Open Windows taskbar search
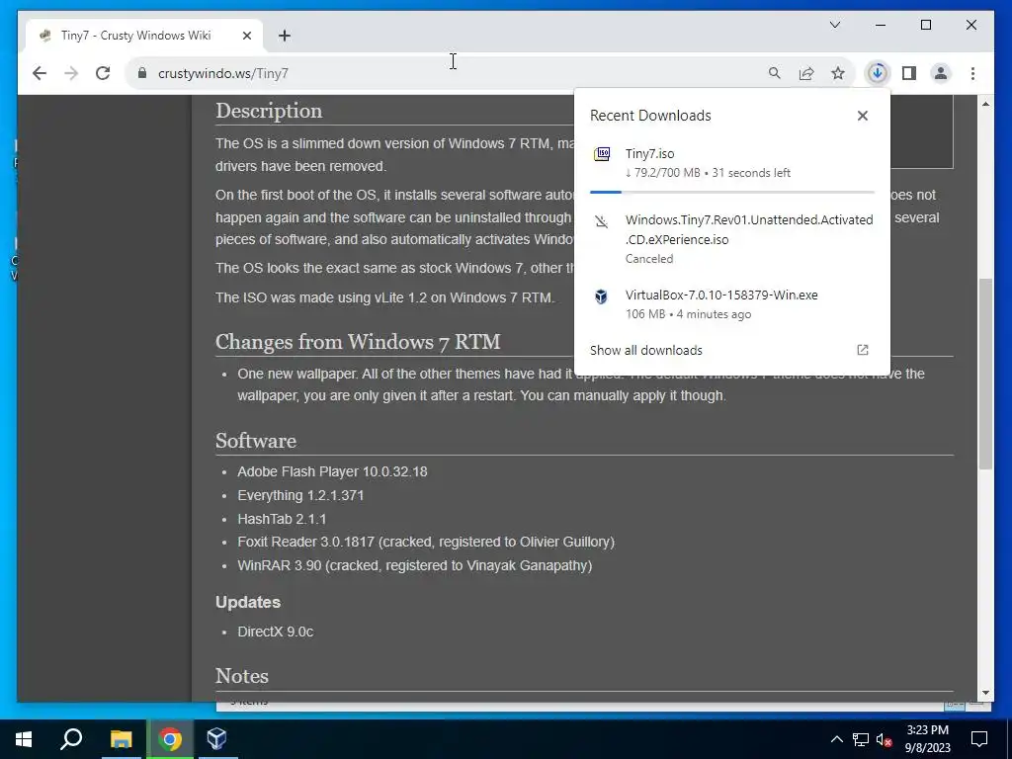Screen dimensions: 1012x759 (x=71, y=739)
